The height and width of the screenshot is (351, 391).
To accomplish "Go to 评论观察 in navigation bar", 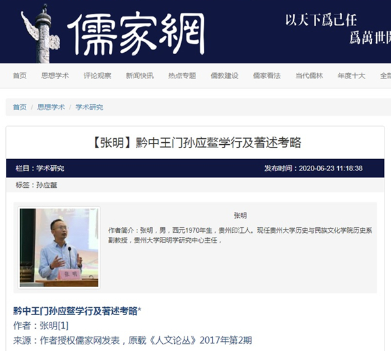I will click(x=98, y=76).
